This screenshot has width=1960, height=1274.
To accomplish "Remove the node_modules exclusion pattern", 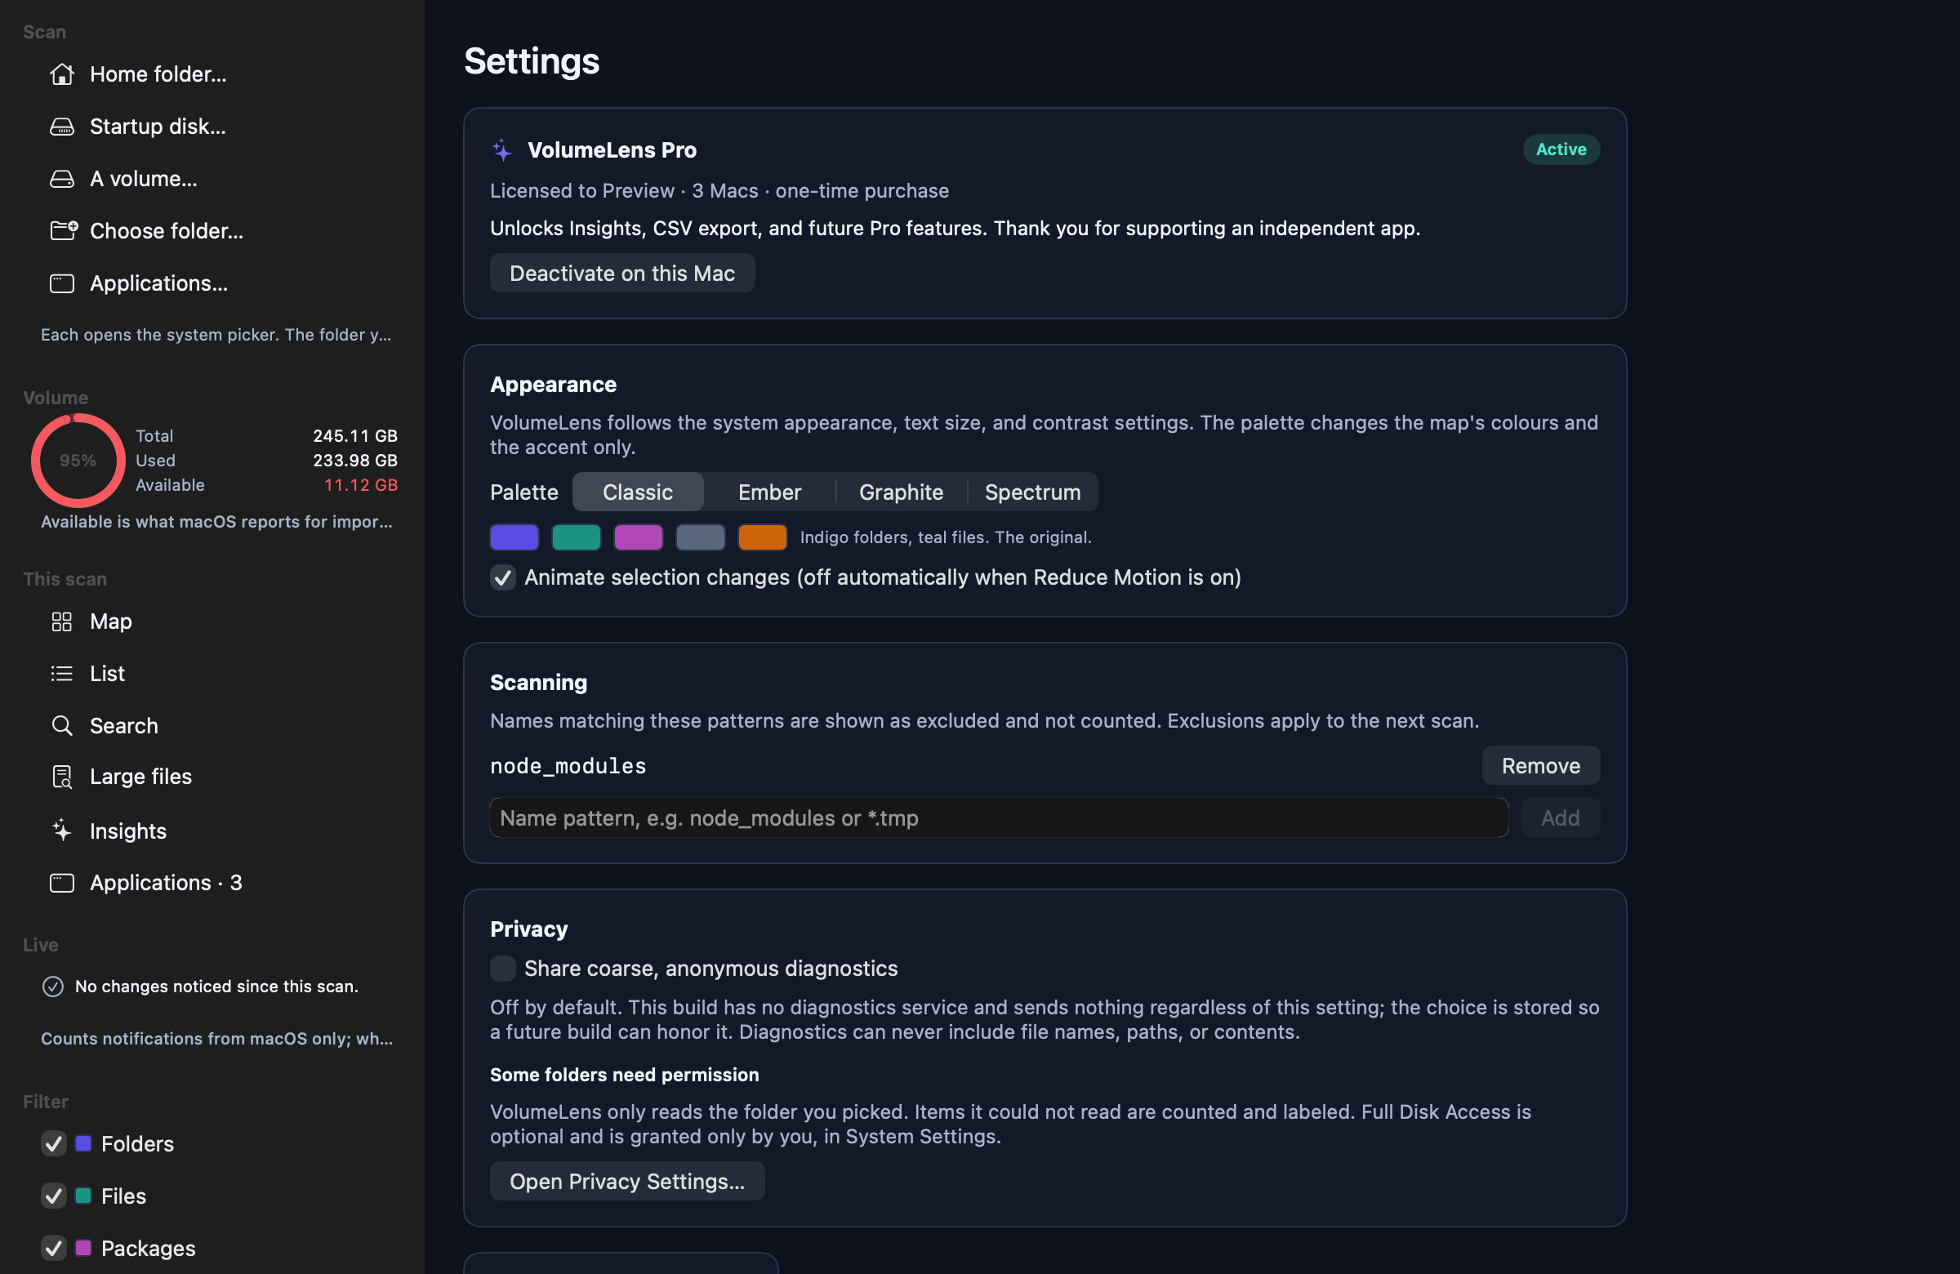I will [x=1541, y=766].
